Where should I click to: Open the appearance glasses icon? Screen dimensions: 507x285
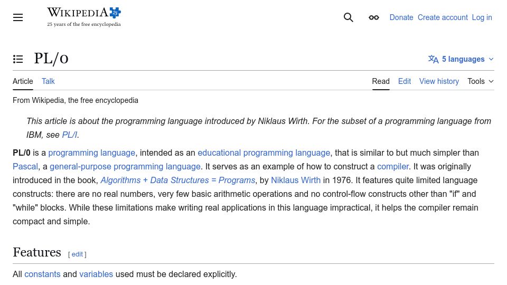[x=374, y=17]
